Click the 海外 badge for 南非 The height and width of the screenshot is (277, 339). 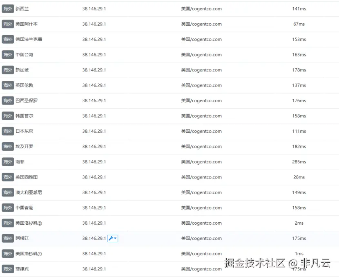pos(8,162)
